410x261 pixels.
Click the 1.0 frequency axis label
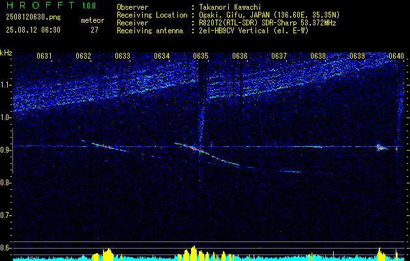point(5,118)
